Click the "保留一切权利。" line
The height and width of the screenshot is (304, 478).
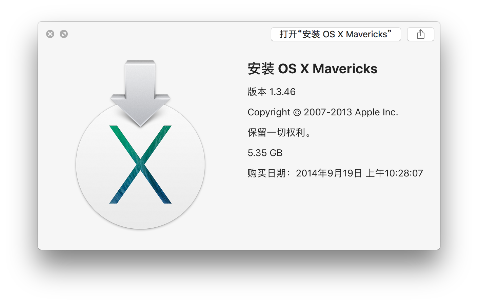point(279,133)
